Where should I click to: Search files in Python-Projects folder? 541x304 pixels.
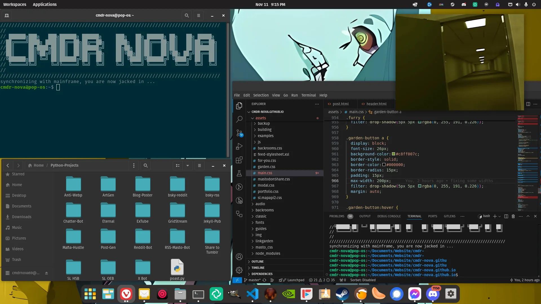(x=146, y=166)
